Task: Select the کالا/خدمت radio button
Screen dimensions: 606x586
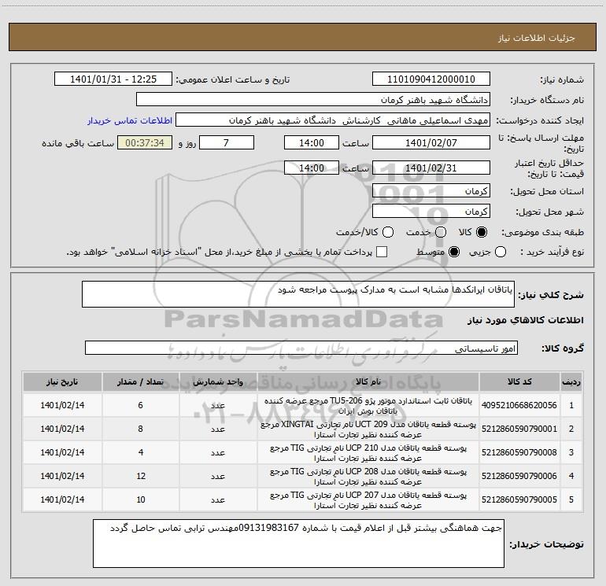Action: (x=388, y=232)
